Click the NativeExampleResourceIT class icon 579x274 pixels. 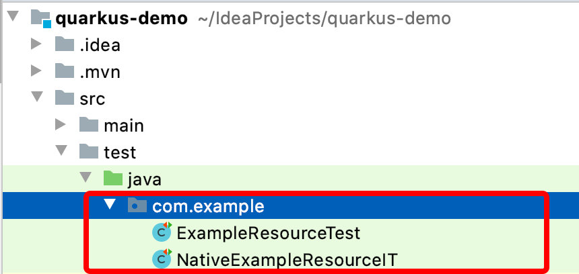pos(162,259)
